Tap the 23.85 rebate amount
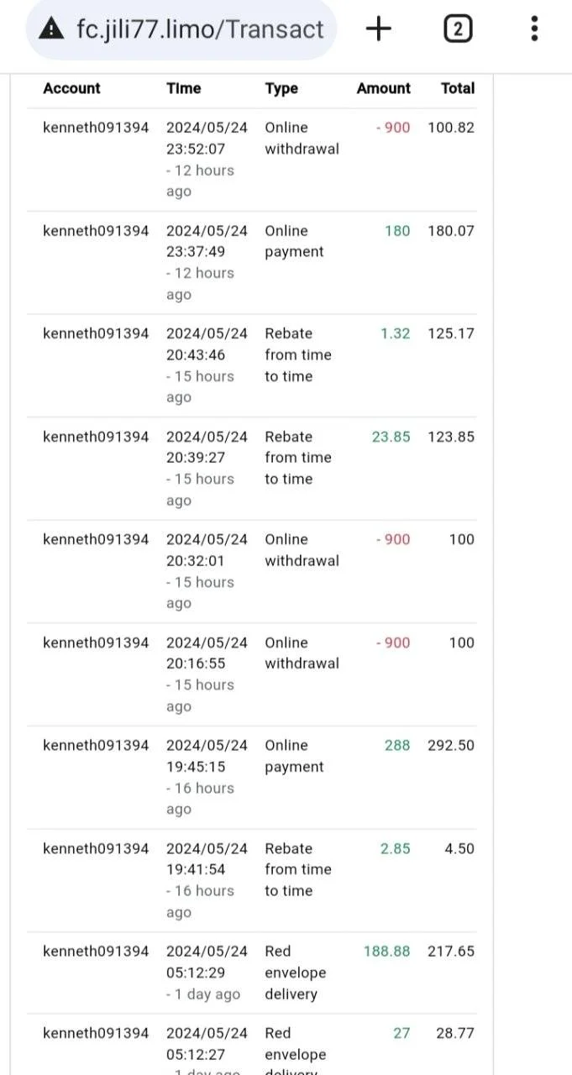Image resolution: width=572 pixels, height=1075 pixels. pos(391,437)
